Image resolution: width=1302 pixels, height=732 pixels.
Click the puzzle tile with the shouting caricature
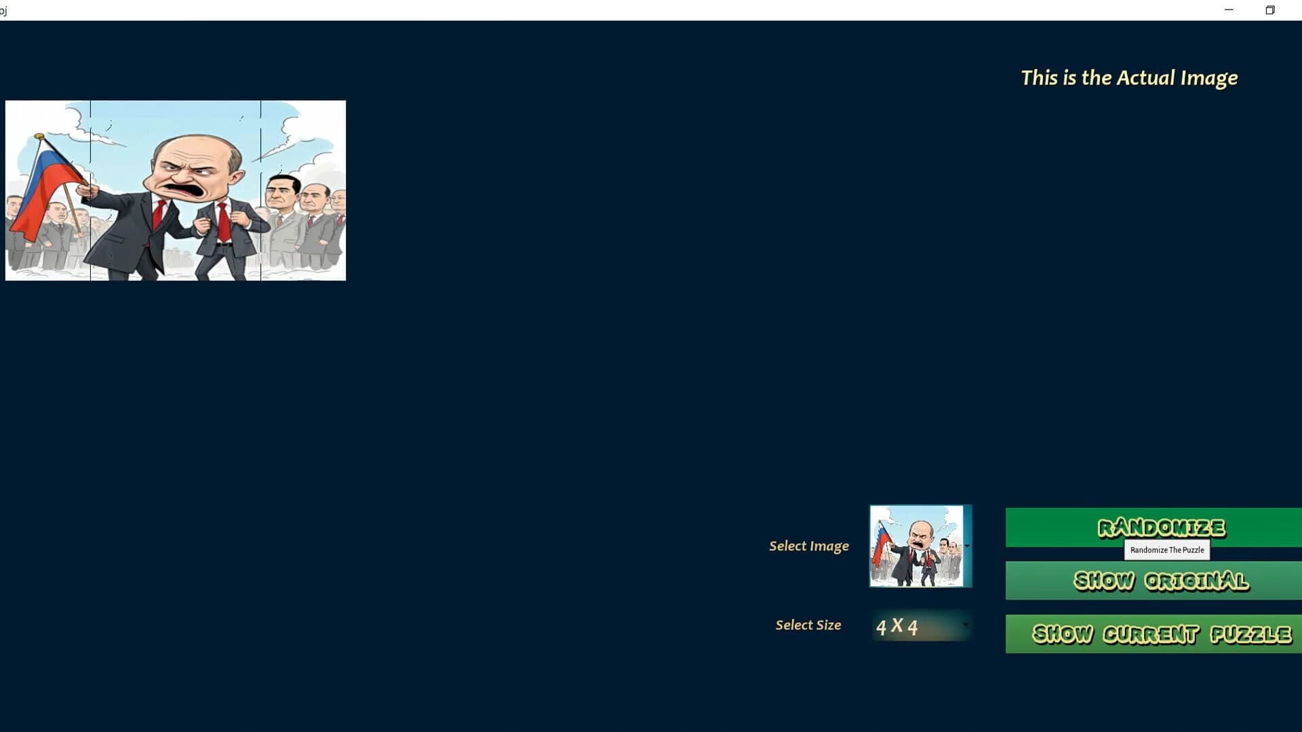176,190
